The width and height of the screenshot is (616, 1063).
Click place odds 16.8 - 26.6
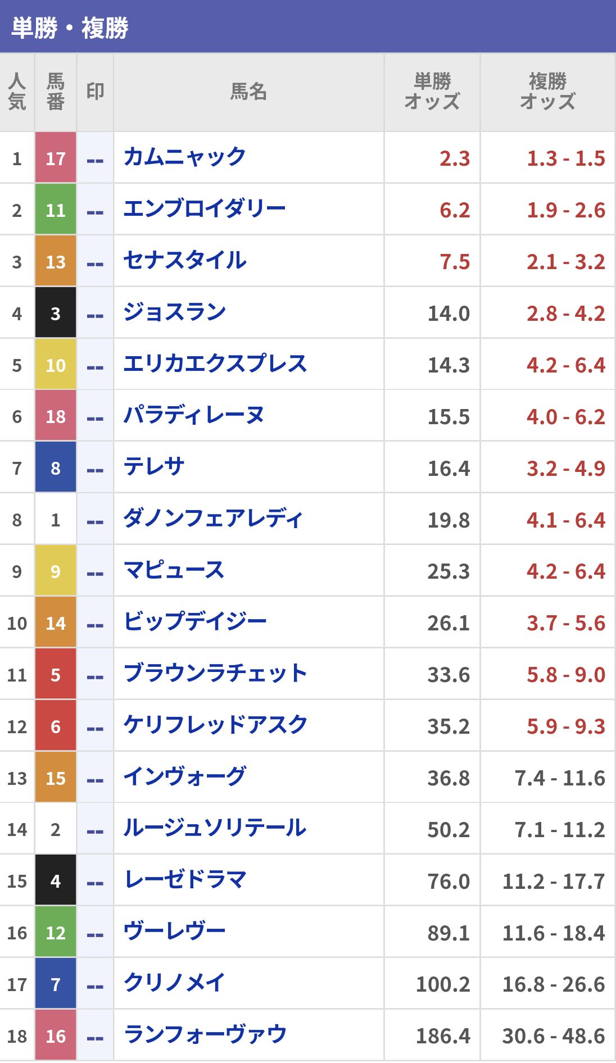click(x=553, y=984)
